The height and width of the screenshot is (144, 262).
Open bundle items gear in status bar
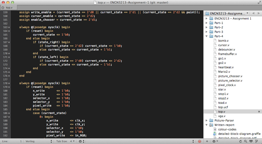tap(81, 141)
